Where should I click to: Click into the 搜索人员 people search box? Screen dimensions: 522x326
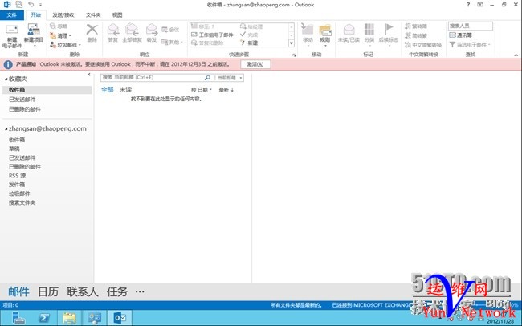tap(470, 26)
